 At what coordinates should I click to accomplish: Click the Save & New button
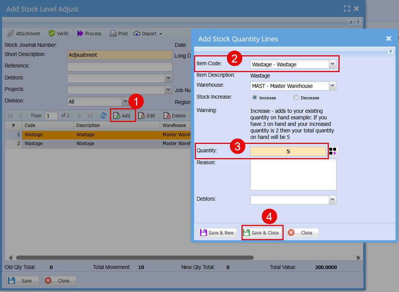click(x=217, y=233)
